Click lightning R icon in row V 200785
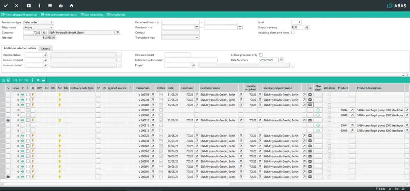This screenshot has height=191, width=410. point(33,94)
